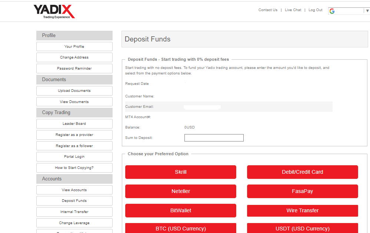The height and width of the screenshot is (233, 370).
Task: Start a Live Chat
Action: [293, 10]
